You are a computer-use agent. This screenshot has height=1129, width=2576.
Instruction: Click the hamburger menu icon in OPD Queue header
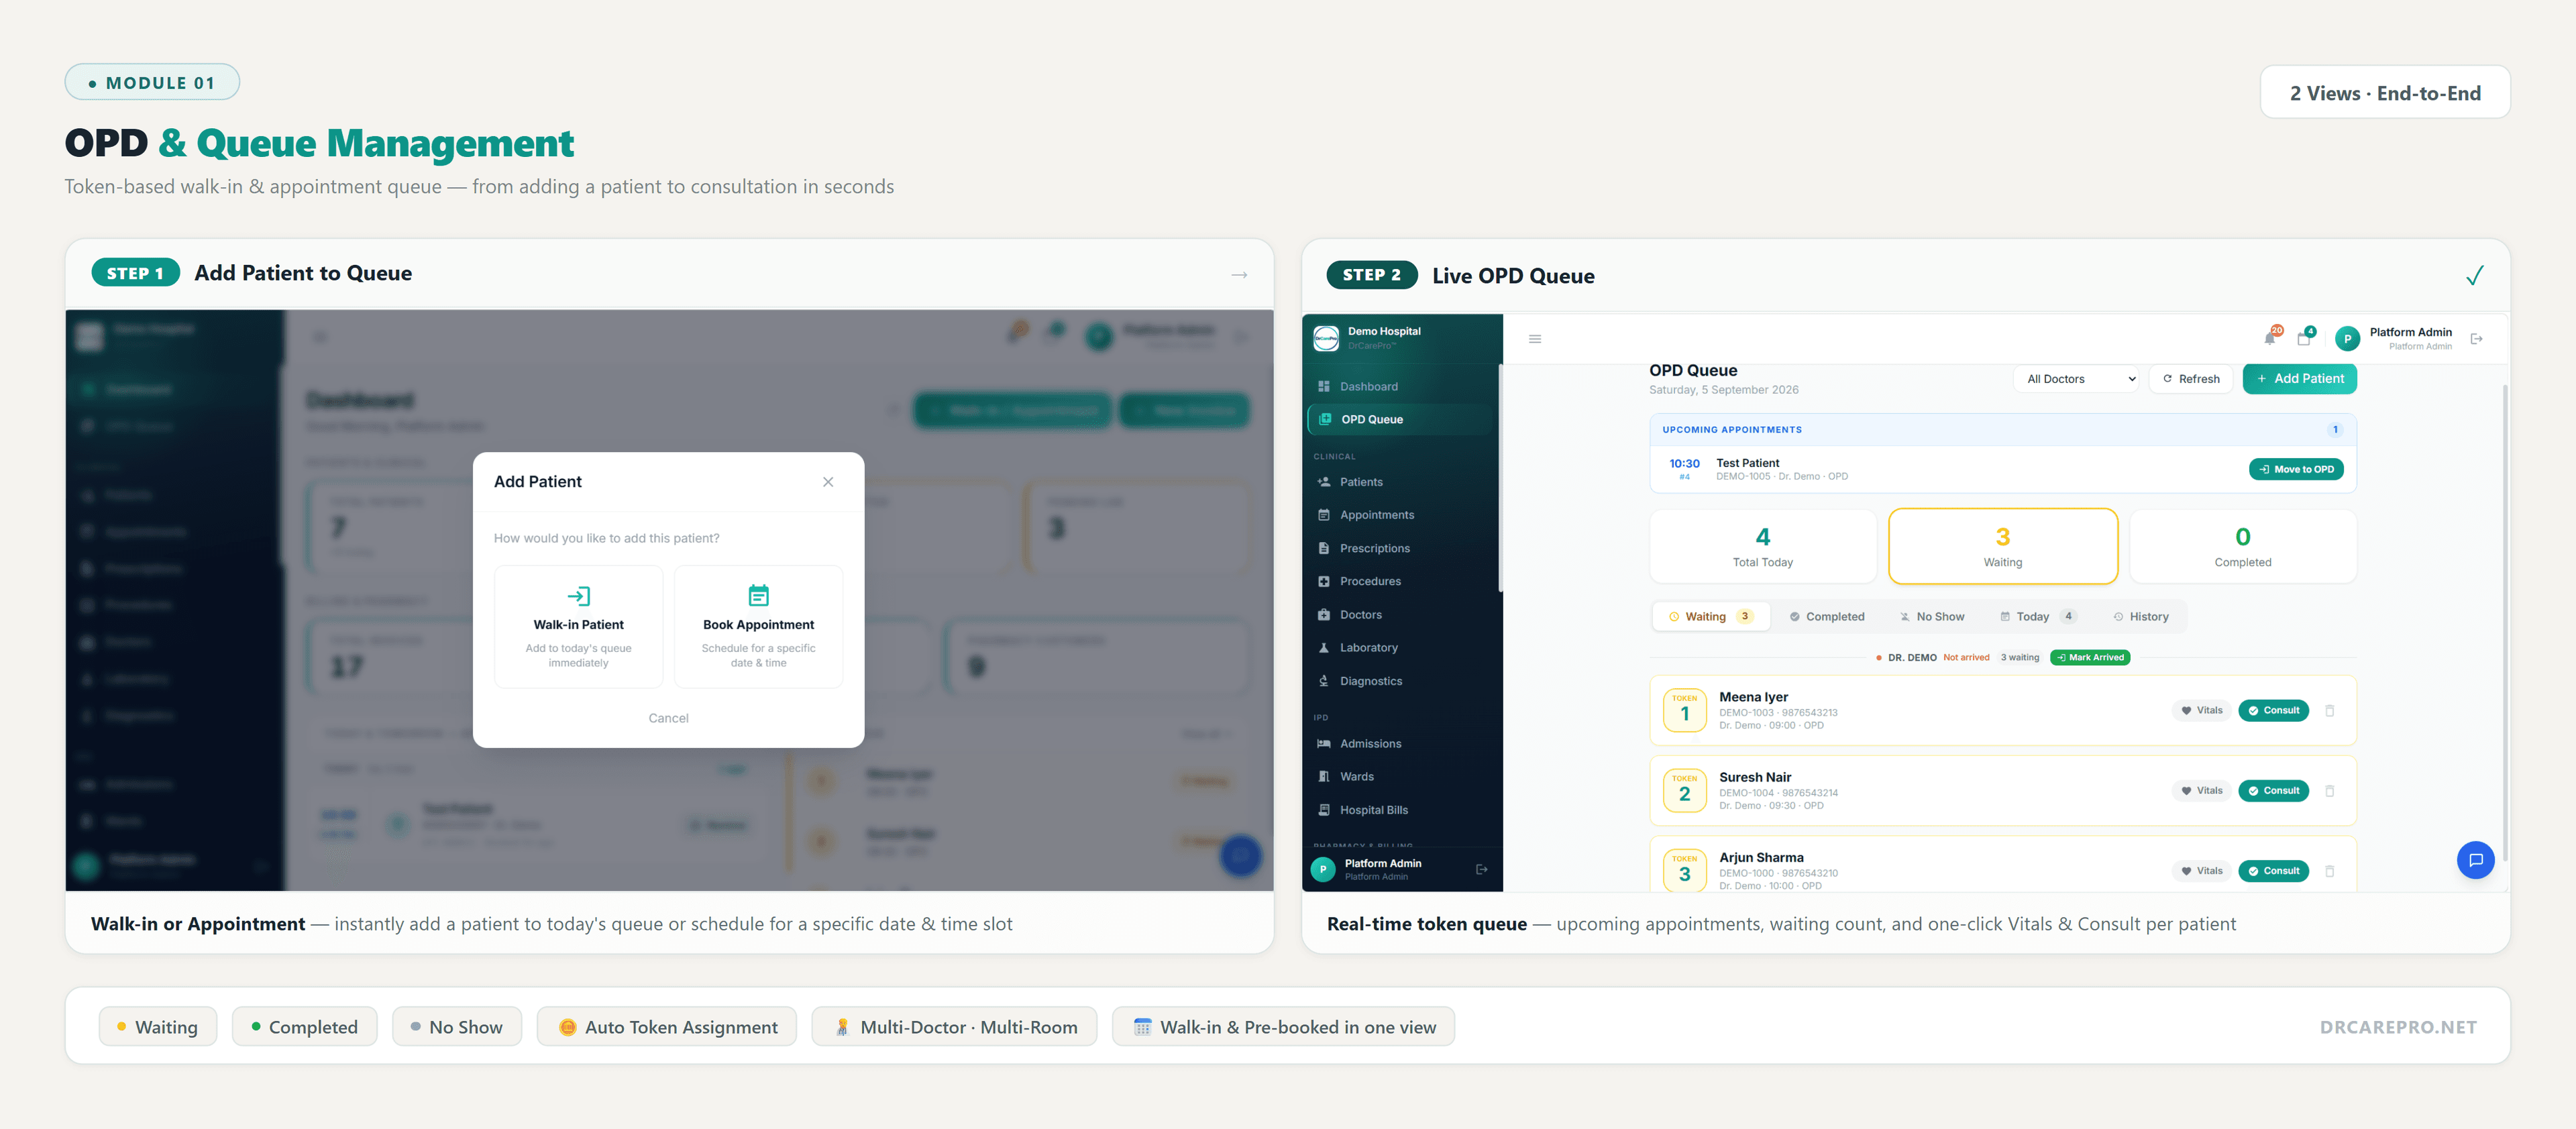pos(1535,339)
